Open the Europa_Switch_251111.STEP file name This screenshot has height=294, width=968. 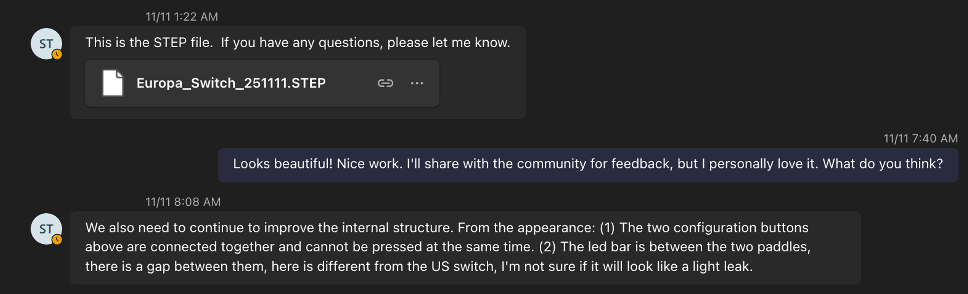(231, 83)
